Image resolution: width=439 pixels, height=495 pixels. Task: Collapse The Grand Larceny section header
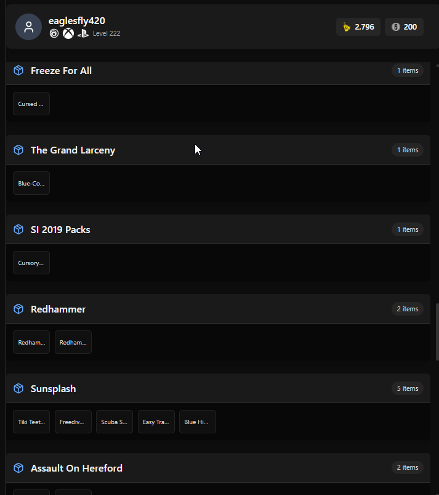click(218, 150)
